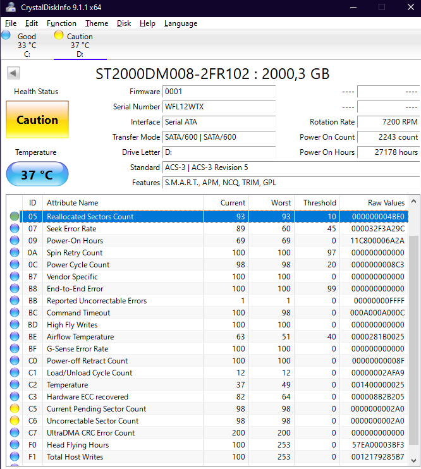Click status orb of Vendor Specific row
The width and height of the screenshot is (421, 469).
[15, 276]
